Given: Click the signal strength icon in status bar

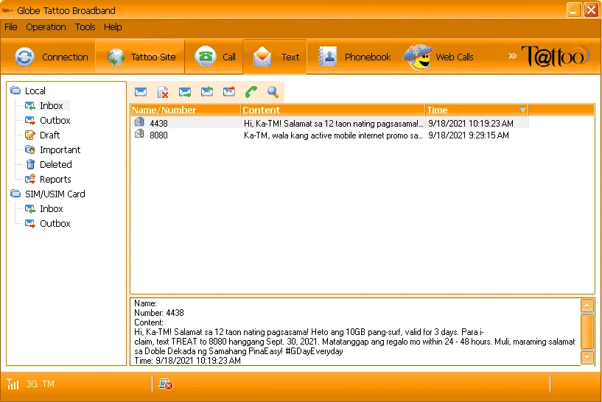Looking at the screenshot, I should click(x=13, y=384).
